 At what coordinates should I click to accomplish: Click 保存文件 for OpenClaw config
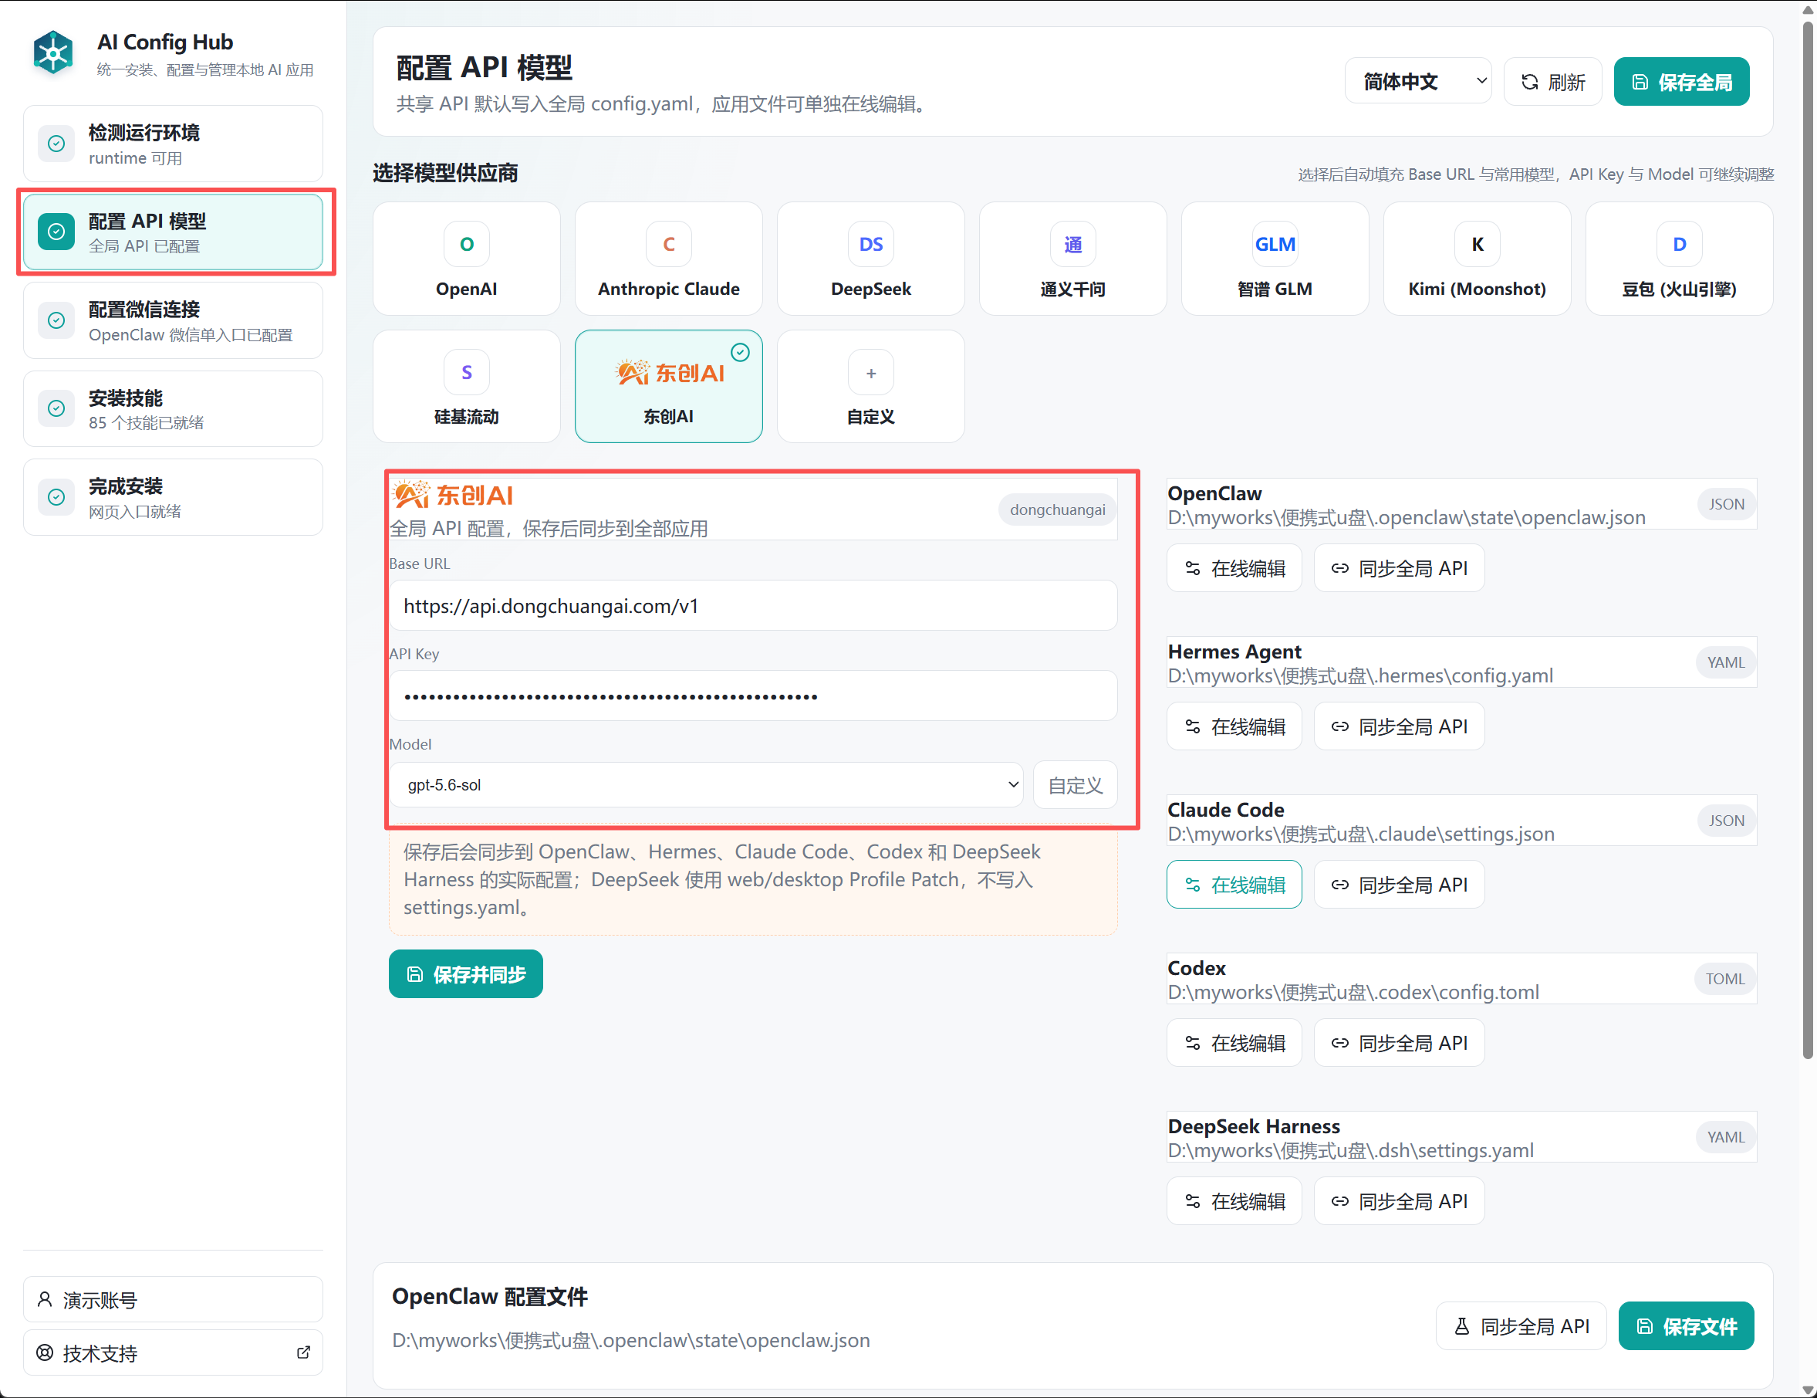(x=1687, y=1325)
